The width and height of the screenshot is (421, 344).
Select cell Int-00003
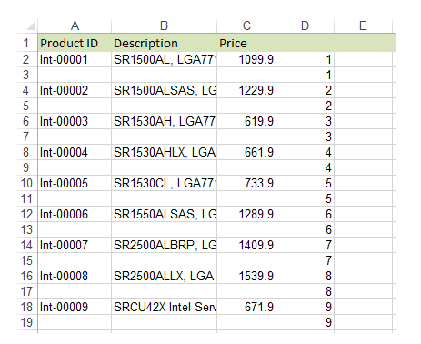tap(75, 121)
